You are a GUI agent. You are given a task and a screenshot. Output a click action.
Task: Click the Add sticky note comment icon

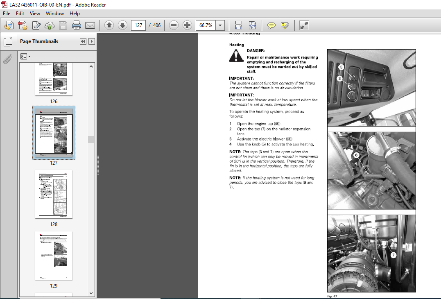pos(271,25)
